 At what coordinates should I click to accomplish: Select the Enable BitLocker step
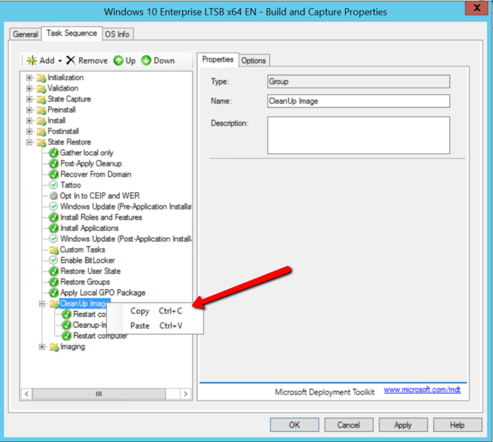click(x=87, y=261)
